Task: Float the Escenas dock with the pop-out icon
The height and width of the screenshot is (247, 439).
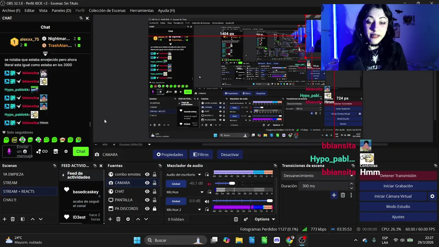Action: coord(55,166)
